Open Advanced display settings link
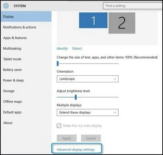 click(x=75, y=149)
